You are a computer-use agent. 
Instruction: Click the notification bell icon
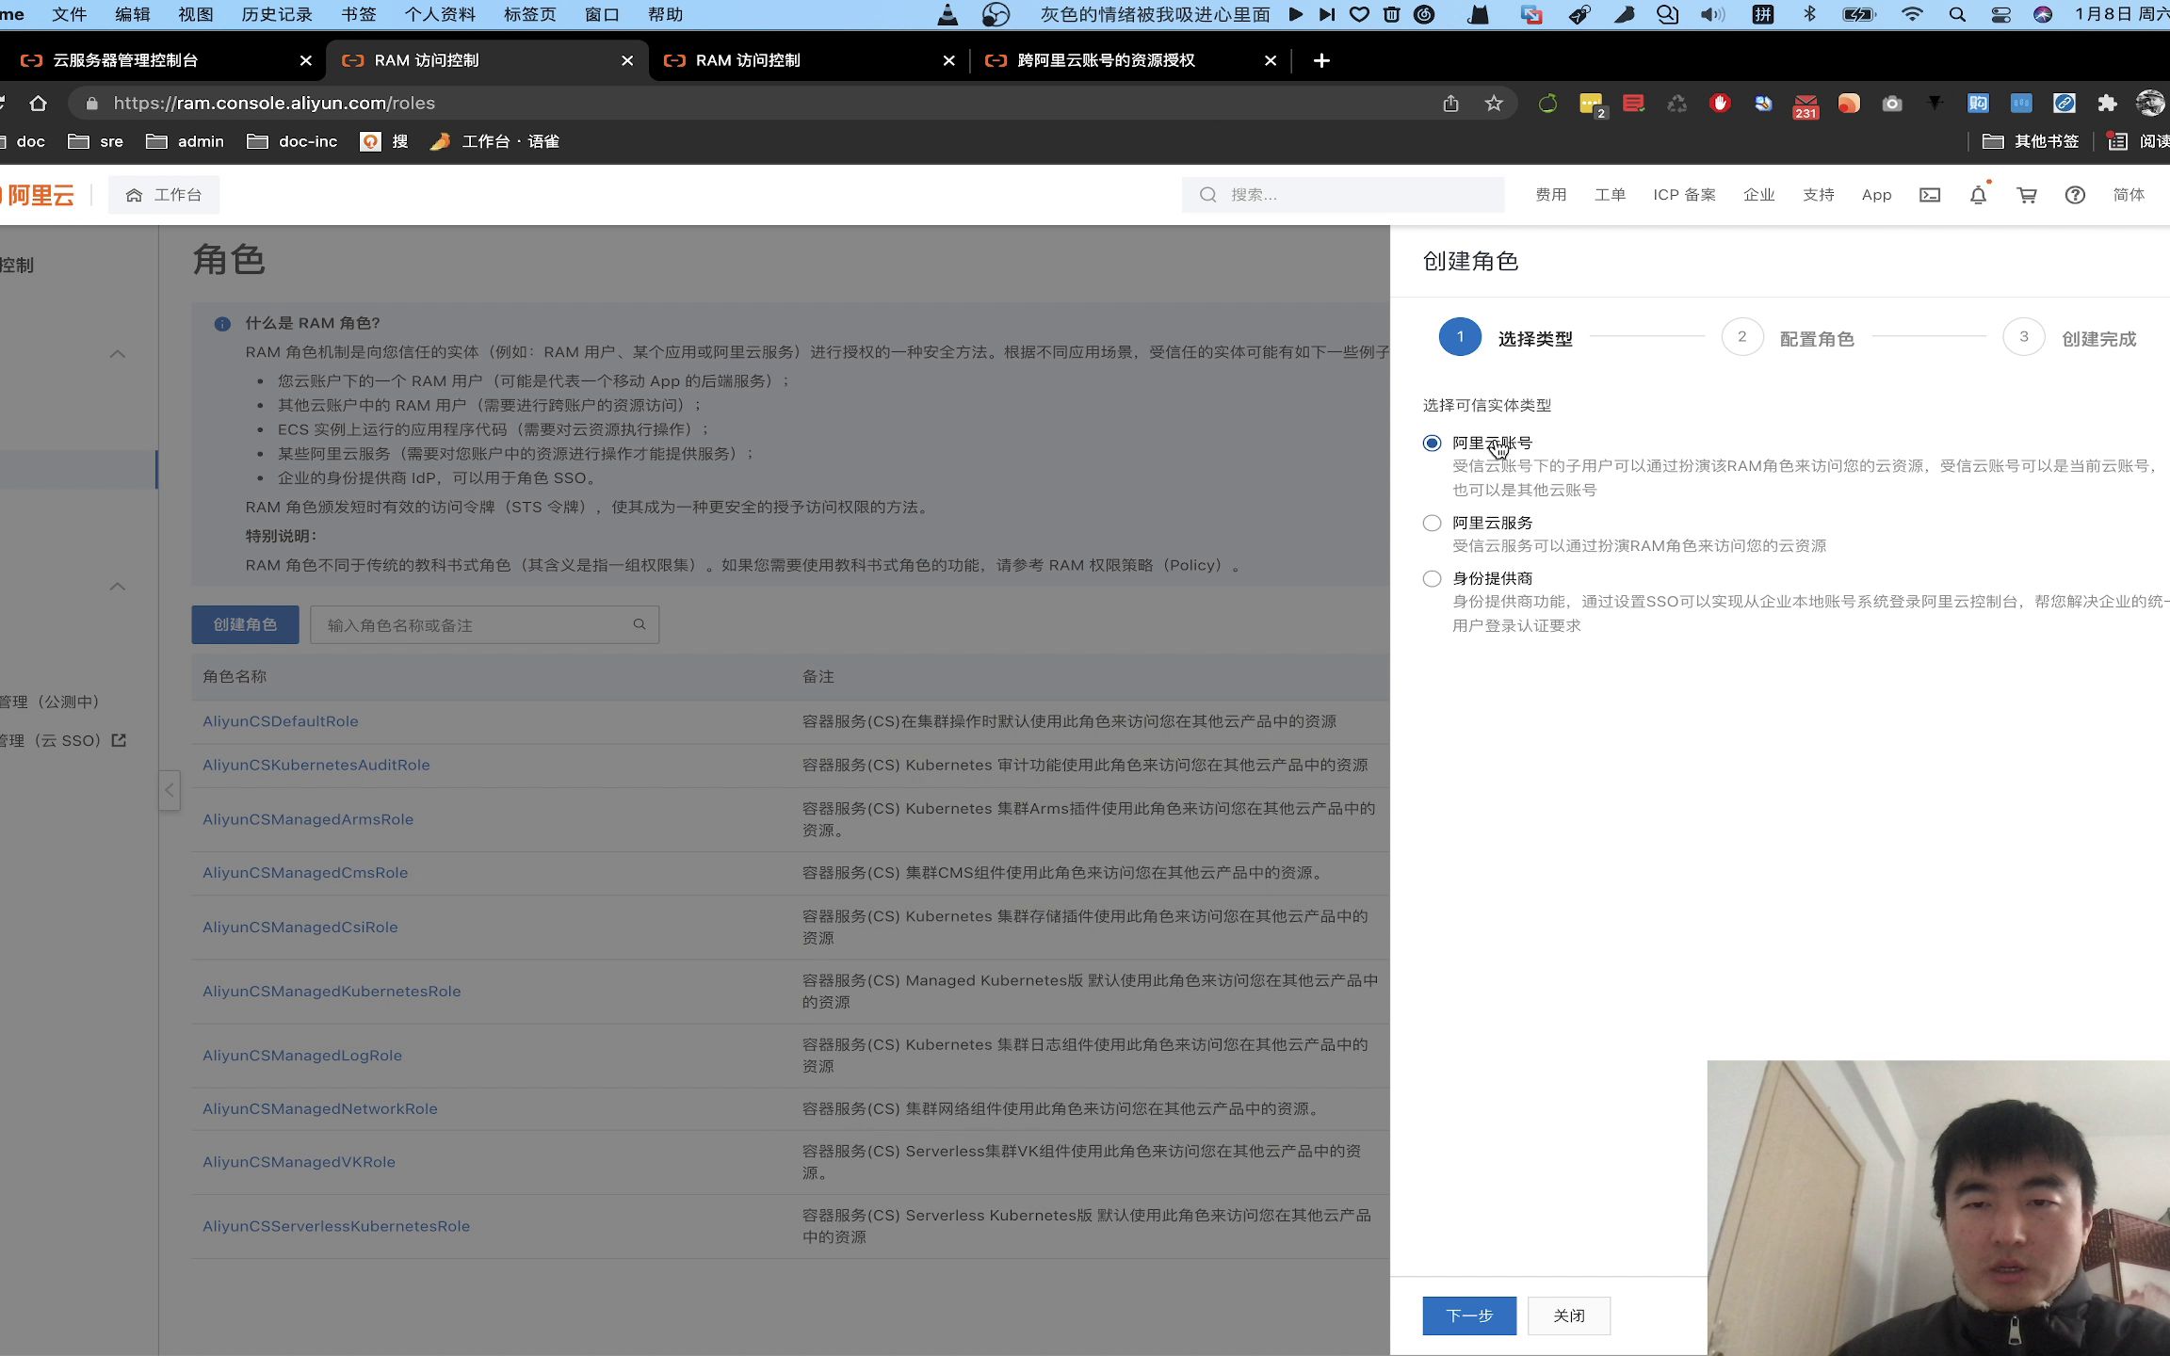[1978, 195]
